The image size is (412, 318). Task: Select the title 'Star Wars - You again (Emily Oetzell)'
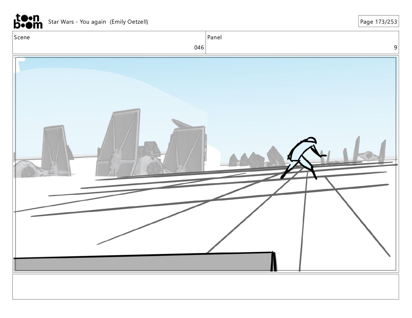click(x=98, y=22)
